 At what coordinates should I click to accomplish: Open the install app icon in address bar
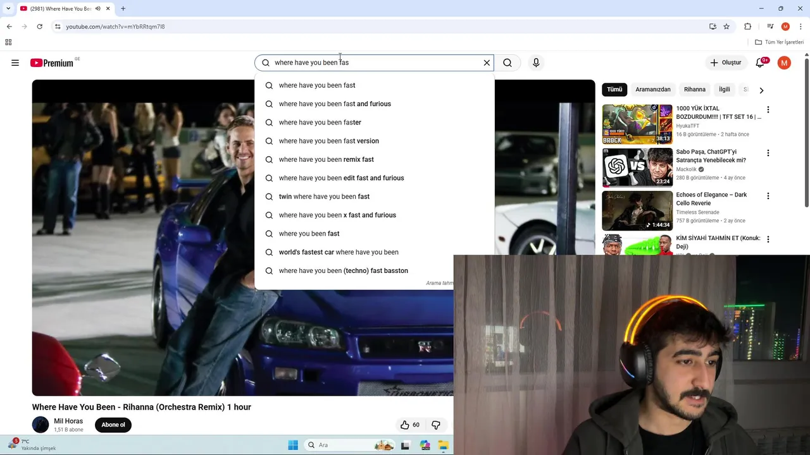(713, 27)
